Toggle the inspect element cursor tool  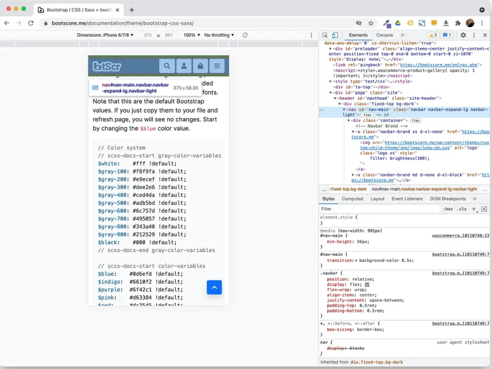pyautogui.click(x=325, y=35)
